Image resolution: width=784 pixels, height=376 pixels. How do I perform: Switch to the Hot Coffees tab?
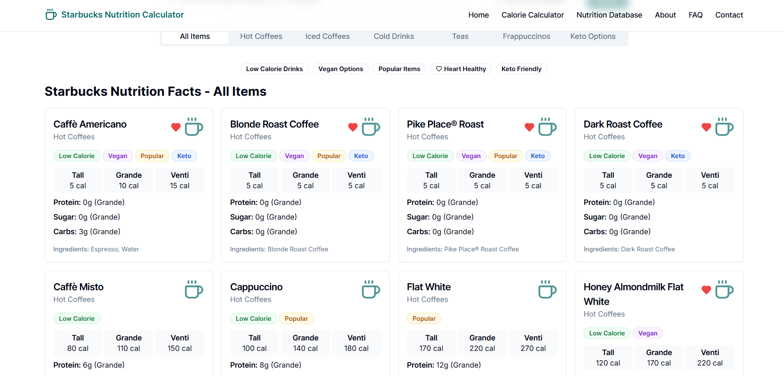[x=261, y=36]
